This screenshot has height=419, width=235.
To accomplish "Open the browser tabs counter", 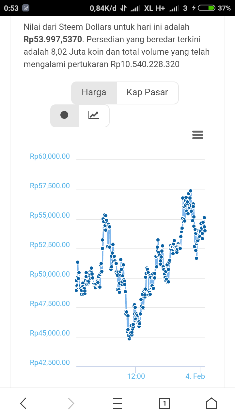I will point(164,403).
